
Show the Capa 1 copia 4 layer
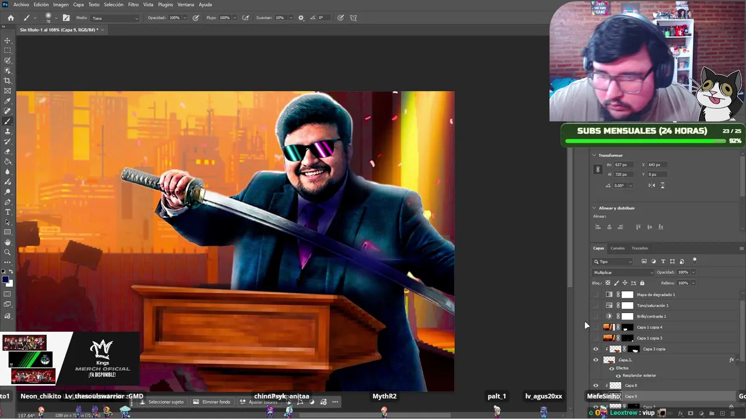coord(596,327)
